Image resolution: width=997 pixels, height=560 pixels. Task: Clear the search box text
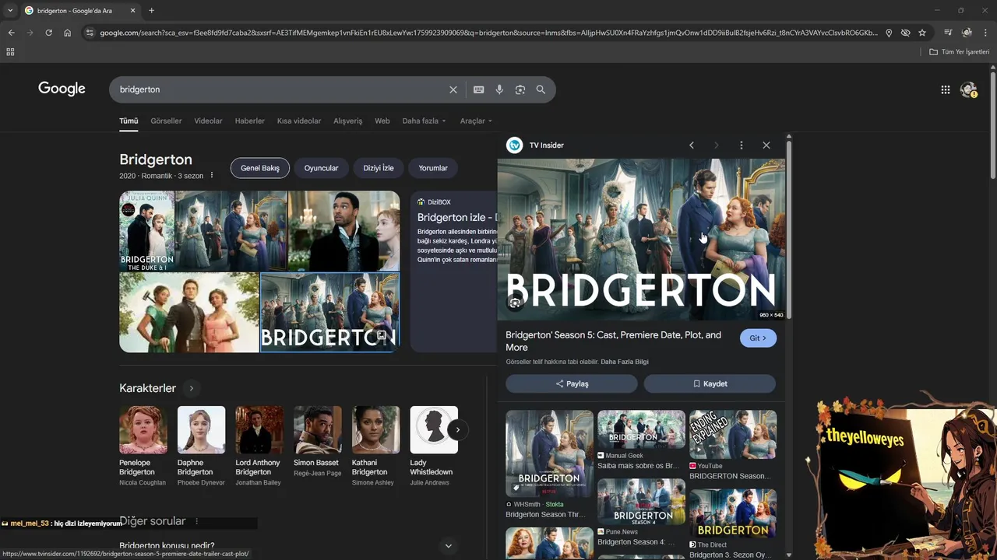[x=453, y=89]
